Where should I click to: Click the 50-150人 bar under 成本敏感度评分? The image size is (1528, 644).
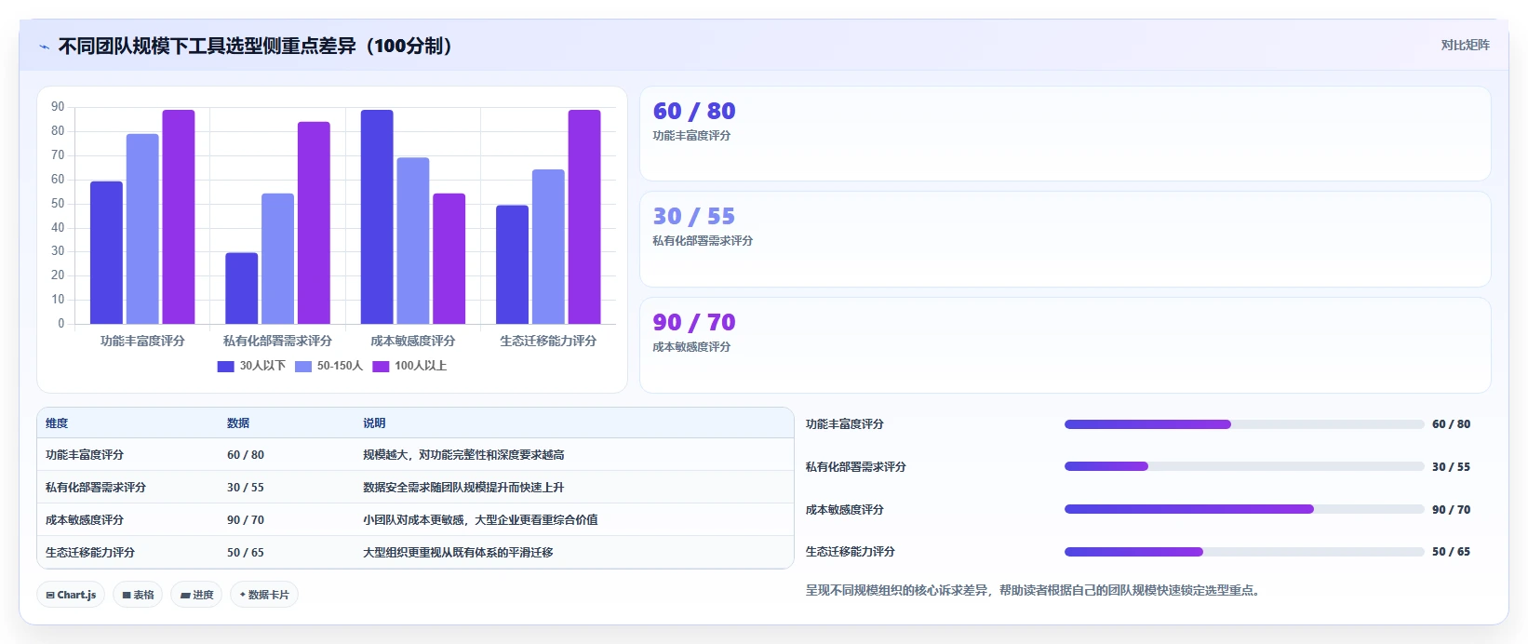(x=413, y=240)
